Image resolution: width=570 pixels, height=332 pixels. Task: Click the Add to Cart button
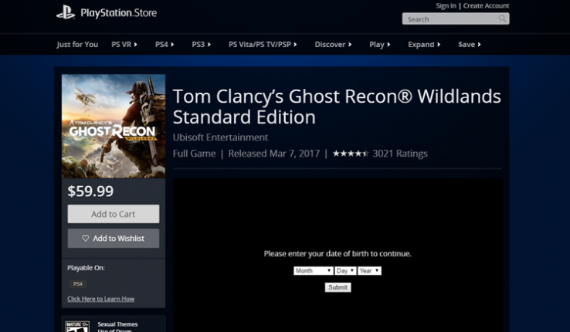[x=114, y=214]
